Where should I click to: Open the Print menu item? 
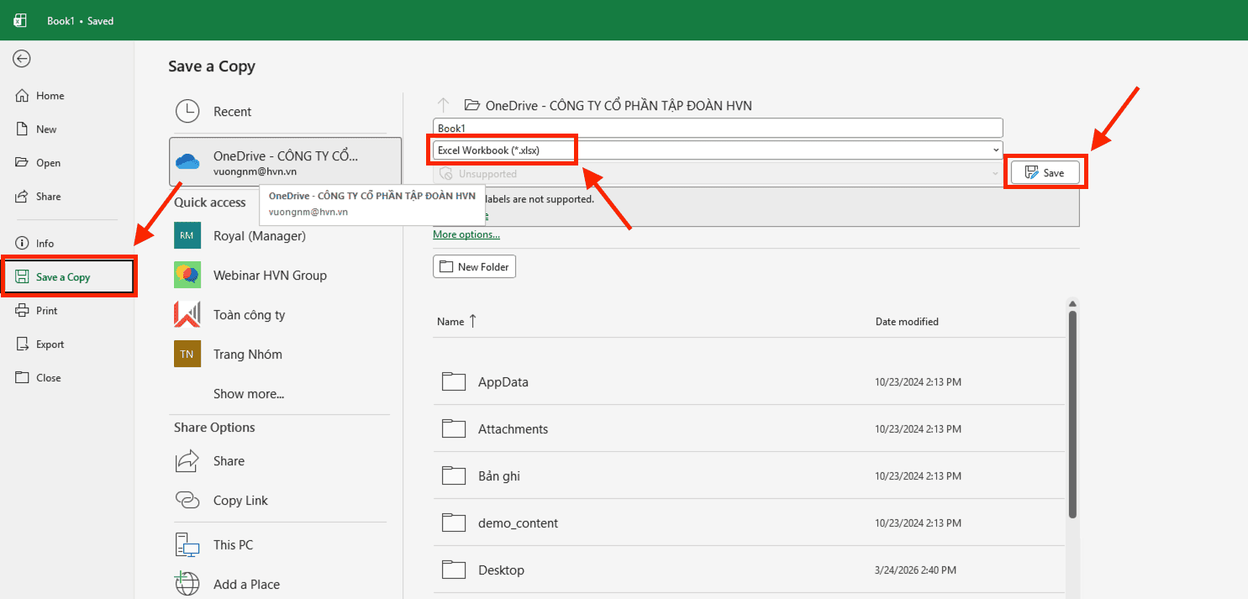pyautogui.click(x=47, y=311)
